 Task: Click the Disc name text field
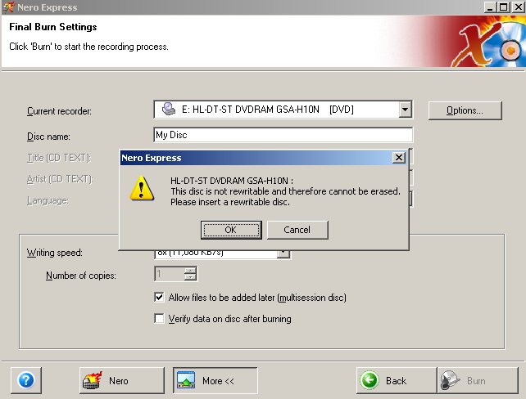(x=283, y=136)
